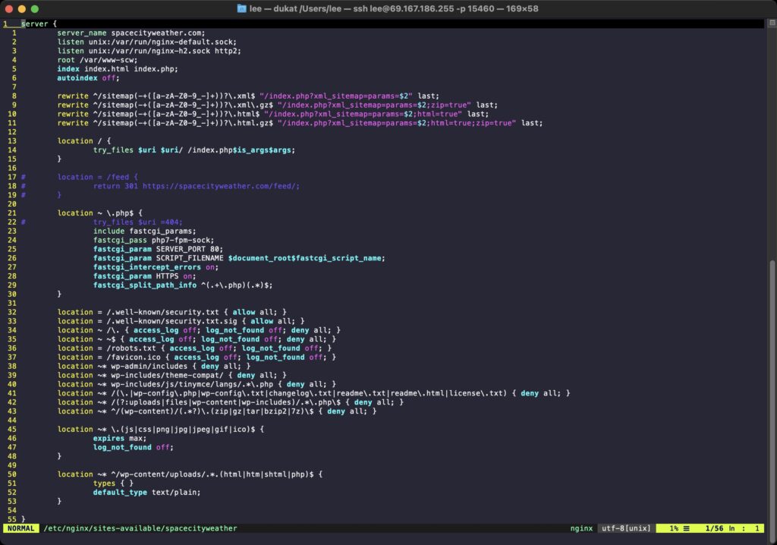The image size is (777, 545).
Task: Place cursor on 'expires max' directive
Action: tap(119, 438)
